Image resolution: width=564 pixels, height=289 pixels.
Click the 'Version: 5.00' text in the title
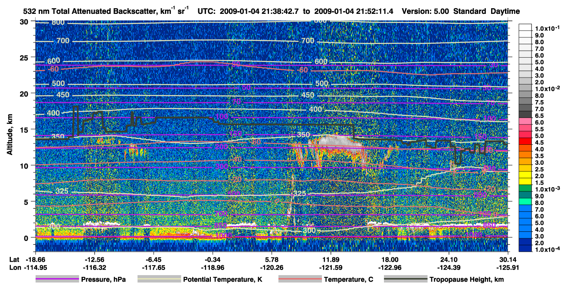click(425, 11)
